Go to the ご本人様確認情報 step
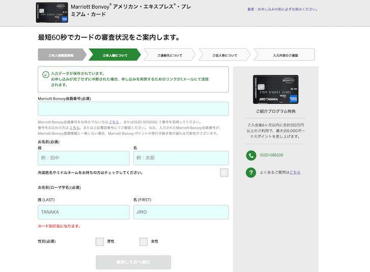This screenshot has height=272, width=370. click(x=62, y=55)
